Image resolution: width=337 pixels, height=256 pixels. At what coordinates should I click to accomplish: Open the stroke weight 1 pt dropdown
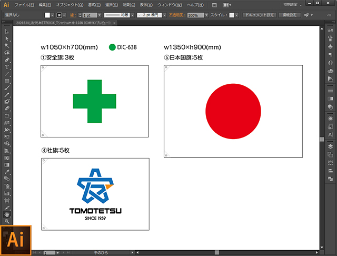point(100,15)
